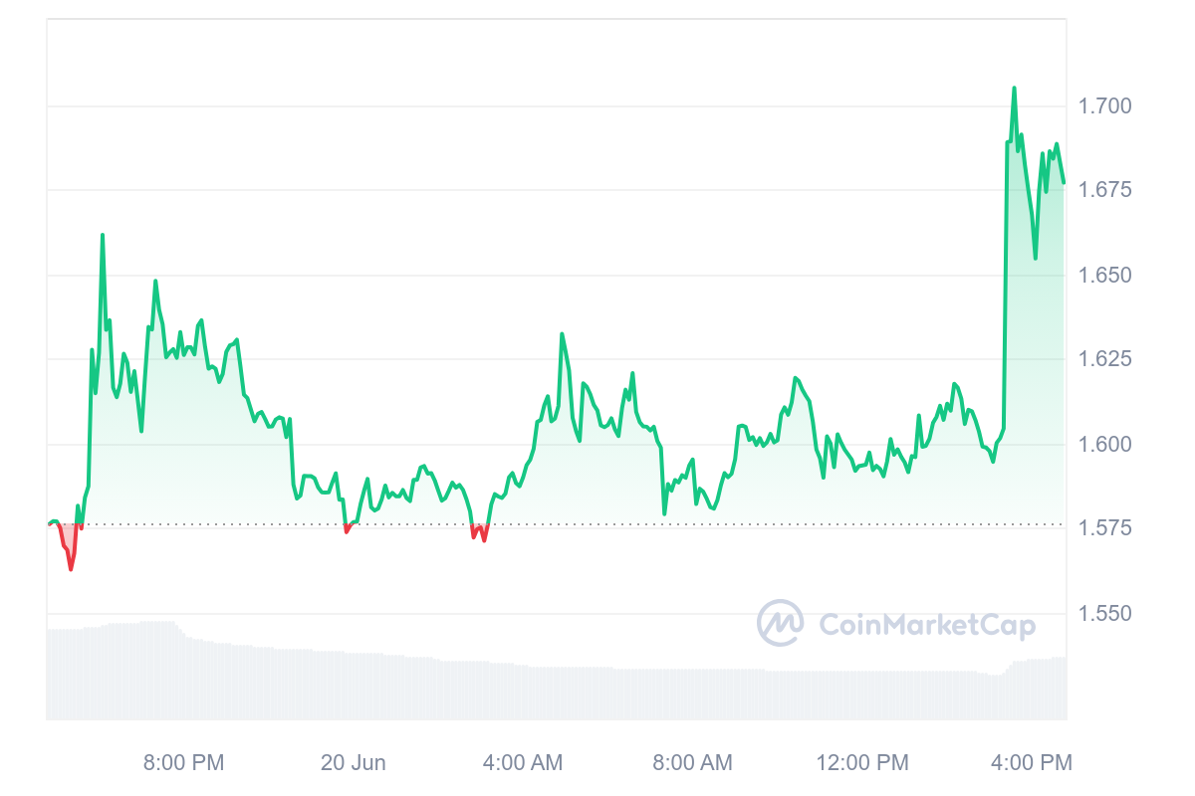Image resolution: width=1195 pixels, height=796 pixels.
Task: Click the 4:00 AM time label
Action: click(x=523, y=763)
